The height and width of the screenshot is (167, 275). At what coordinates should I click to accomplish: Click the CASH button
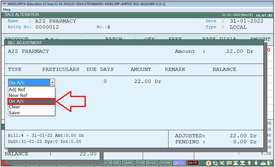click(x=128, y=163)
